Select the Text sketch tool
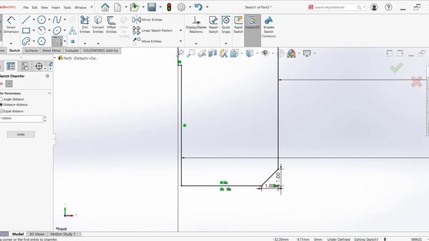 tap(72, 30)
